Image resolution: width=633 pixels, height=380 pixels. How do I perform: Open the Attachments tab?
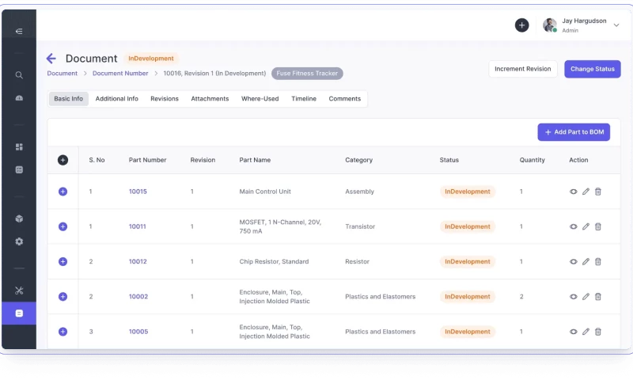210,98
